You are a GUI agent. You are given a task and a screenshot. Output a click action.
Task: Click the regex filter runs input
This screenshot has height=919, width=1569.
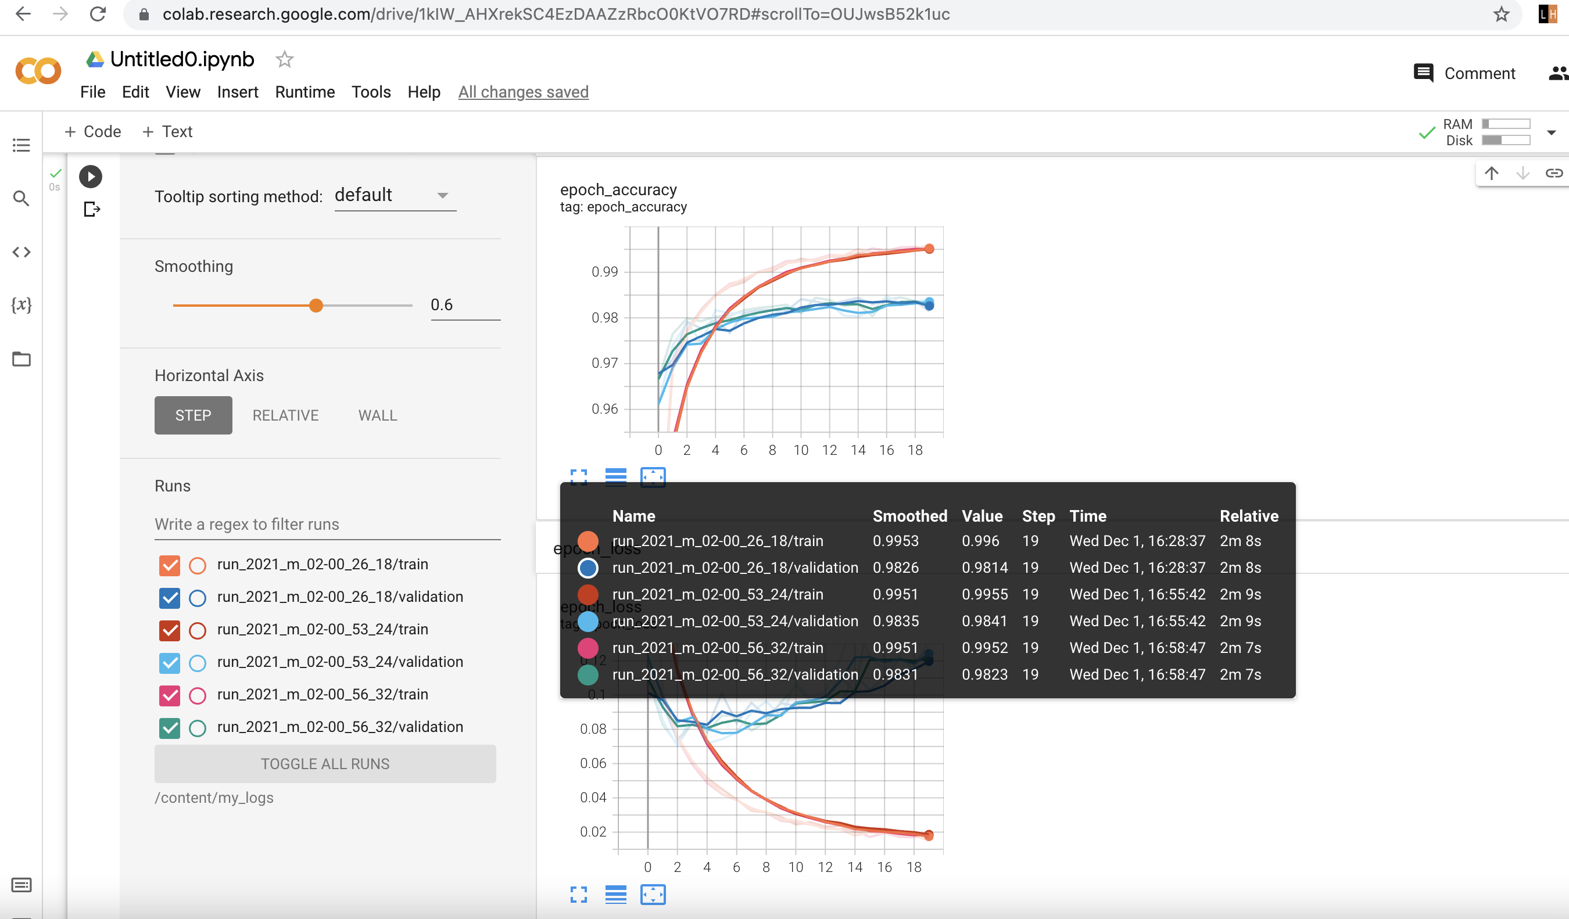327,525
